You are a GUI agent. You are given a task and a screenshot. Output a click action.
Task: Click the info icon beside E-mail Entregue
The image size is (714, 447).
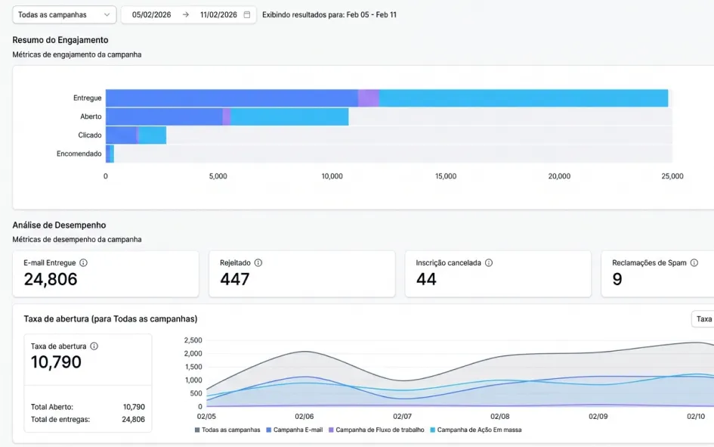click(83, 262)
